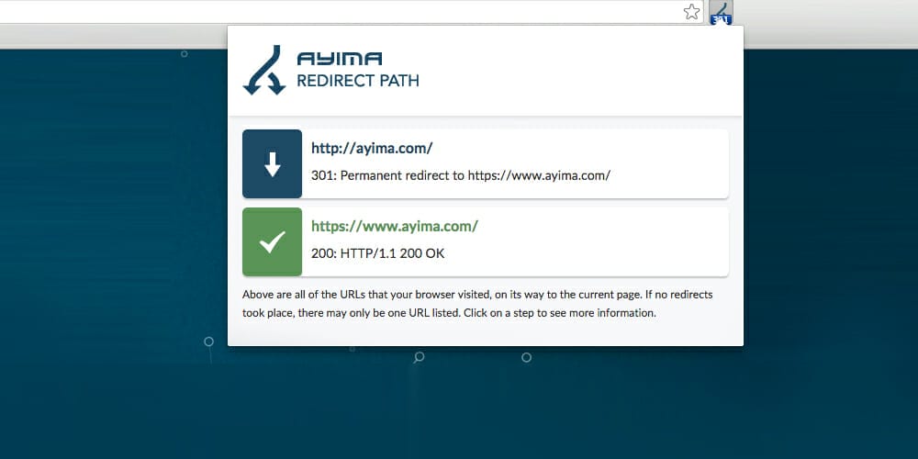
Task: Open the http://ayima.com/ URL heading
Action: coord(372,148)
